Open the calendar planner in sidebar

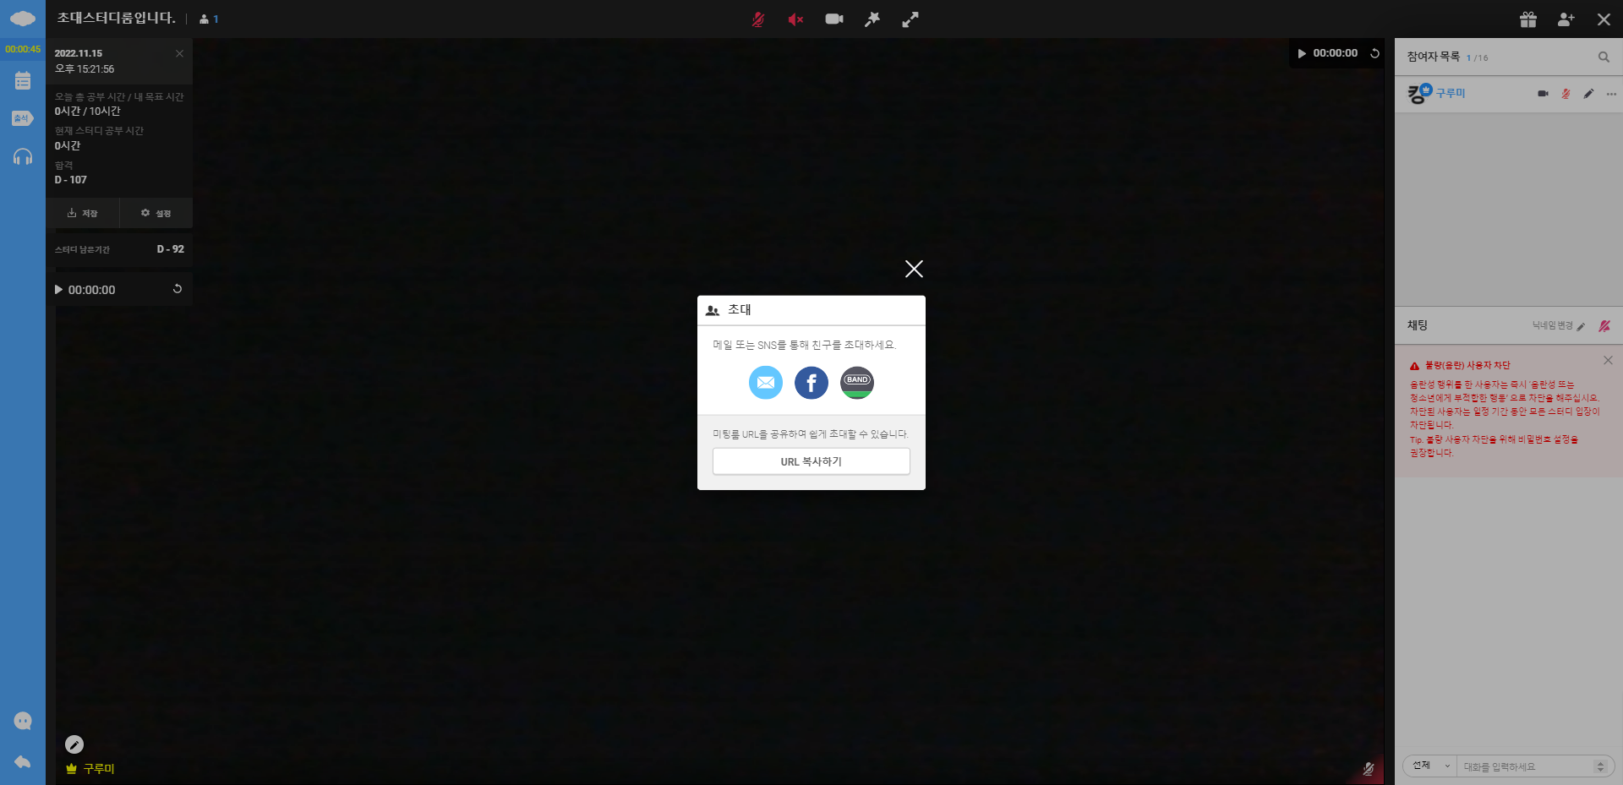pyautogui.click(x=23, y=81)
